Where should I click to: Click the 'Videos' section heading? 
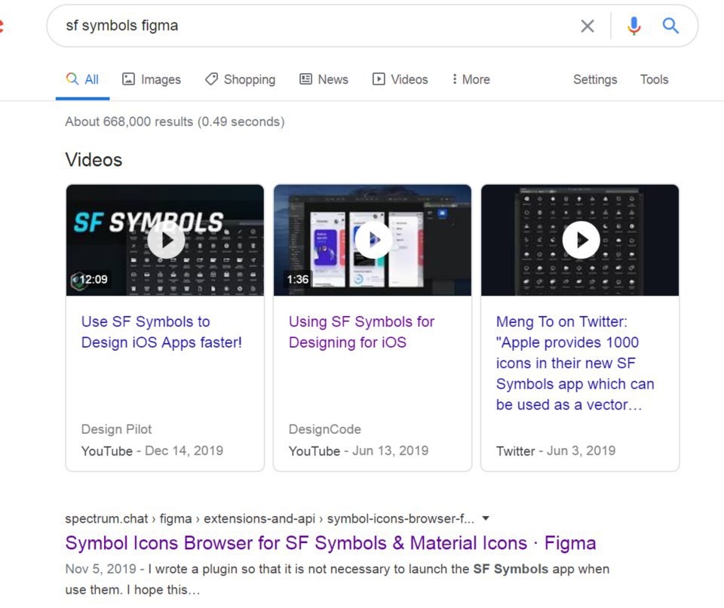[x=94, y=160]
